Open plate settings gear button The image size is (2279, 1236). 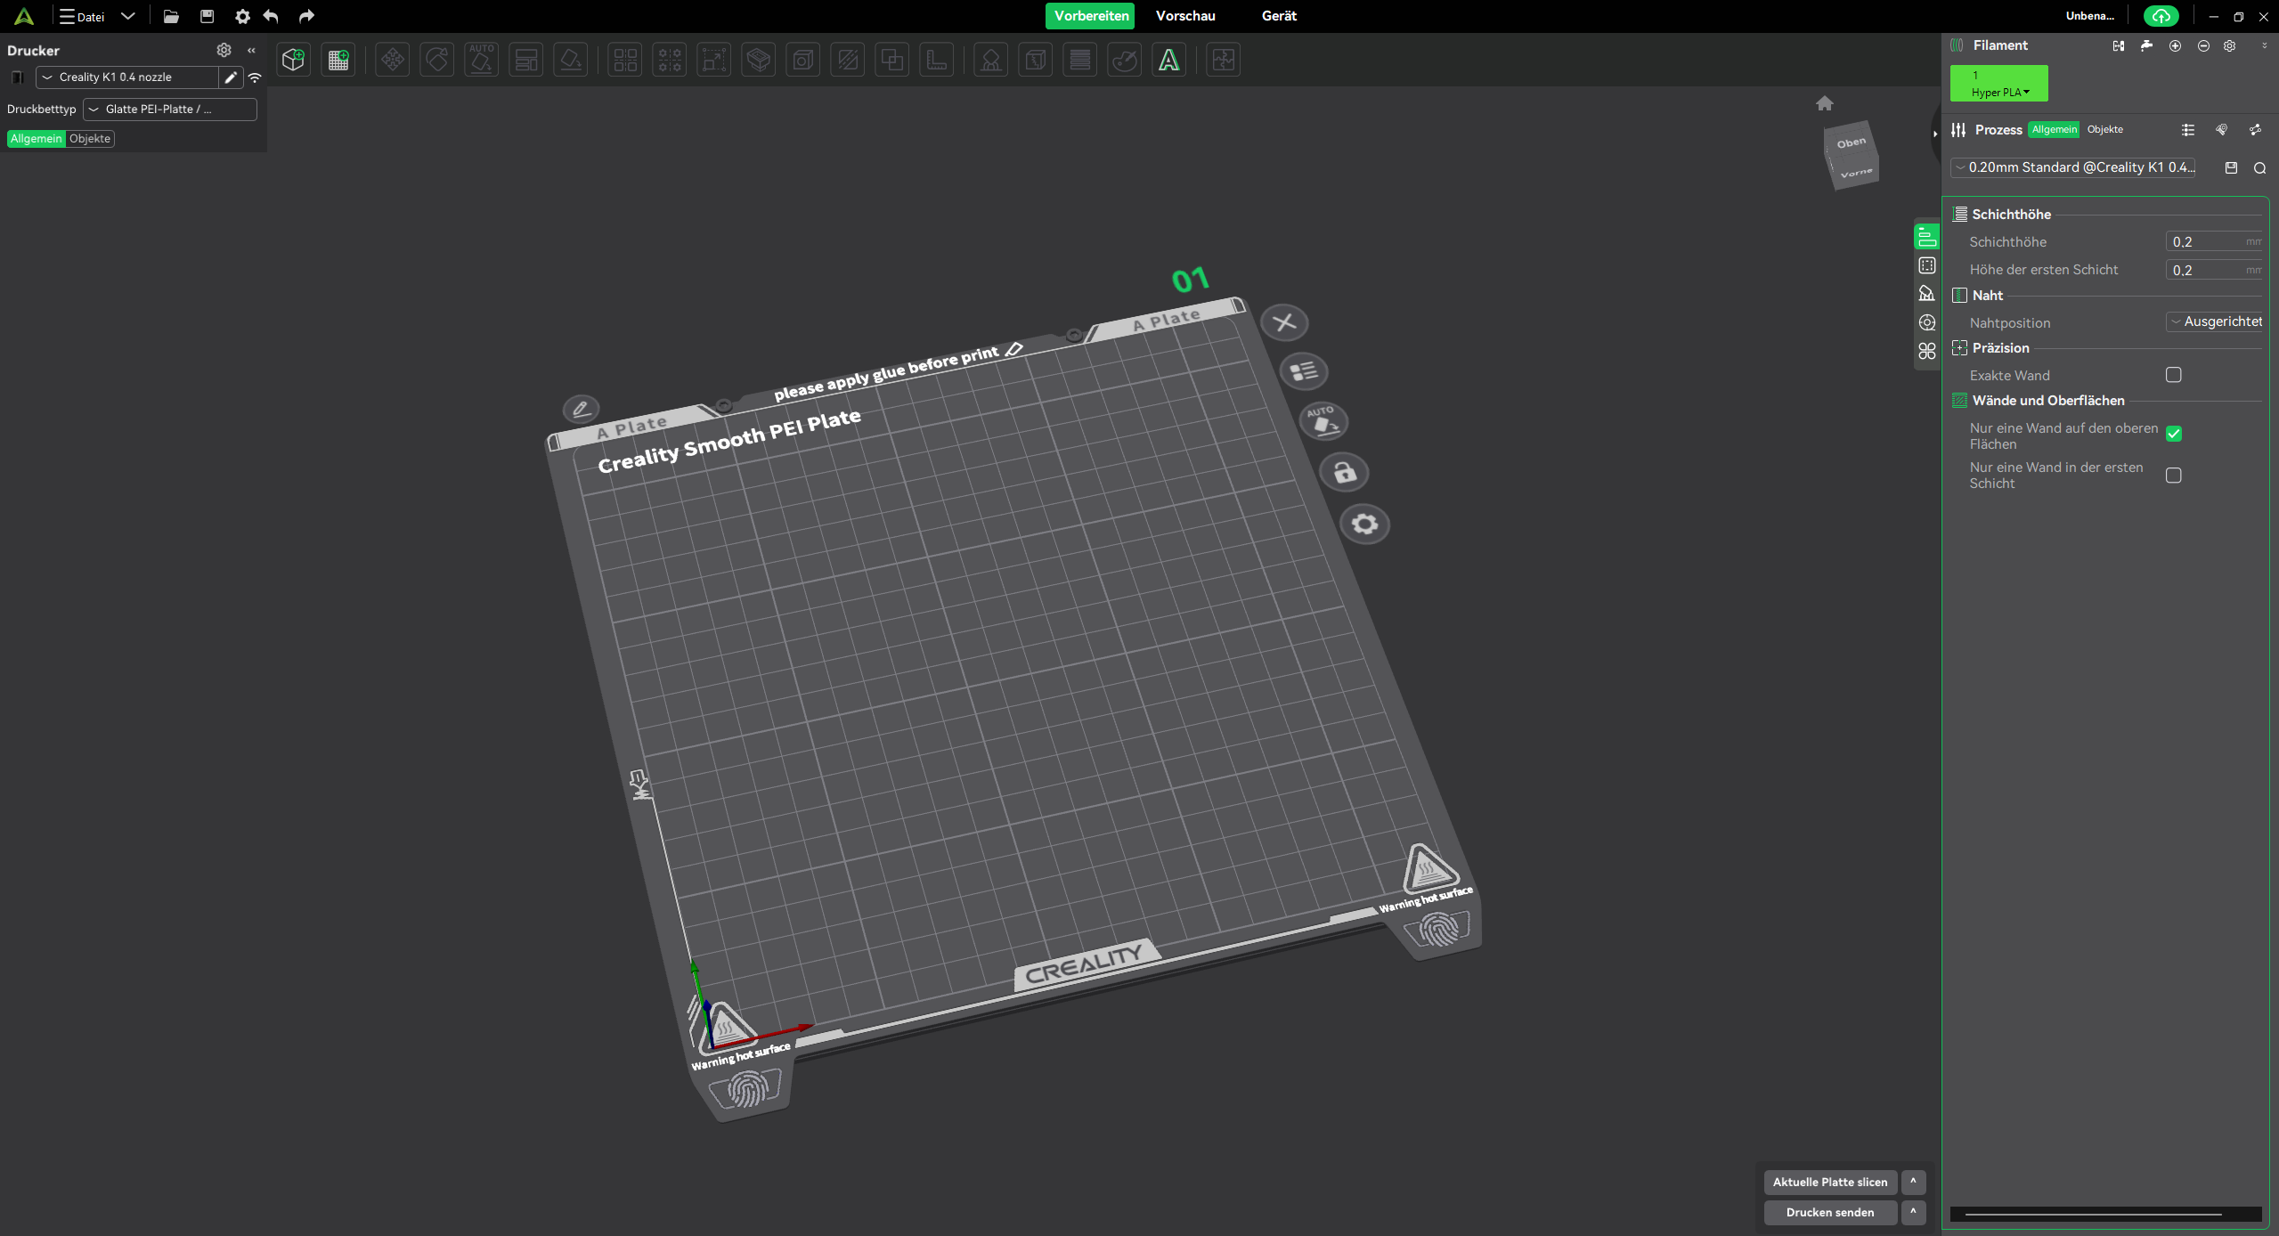click(1364, 524)
